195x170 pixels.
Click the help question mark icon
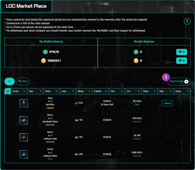tap(187, 22)
